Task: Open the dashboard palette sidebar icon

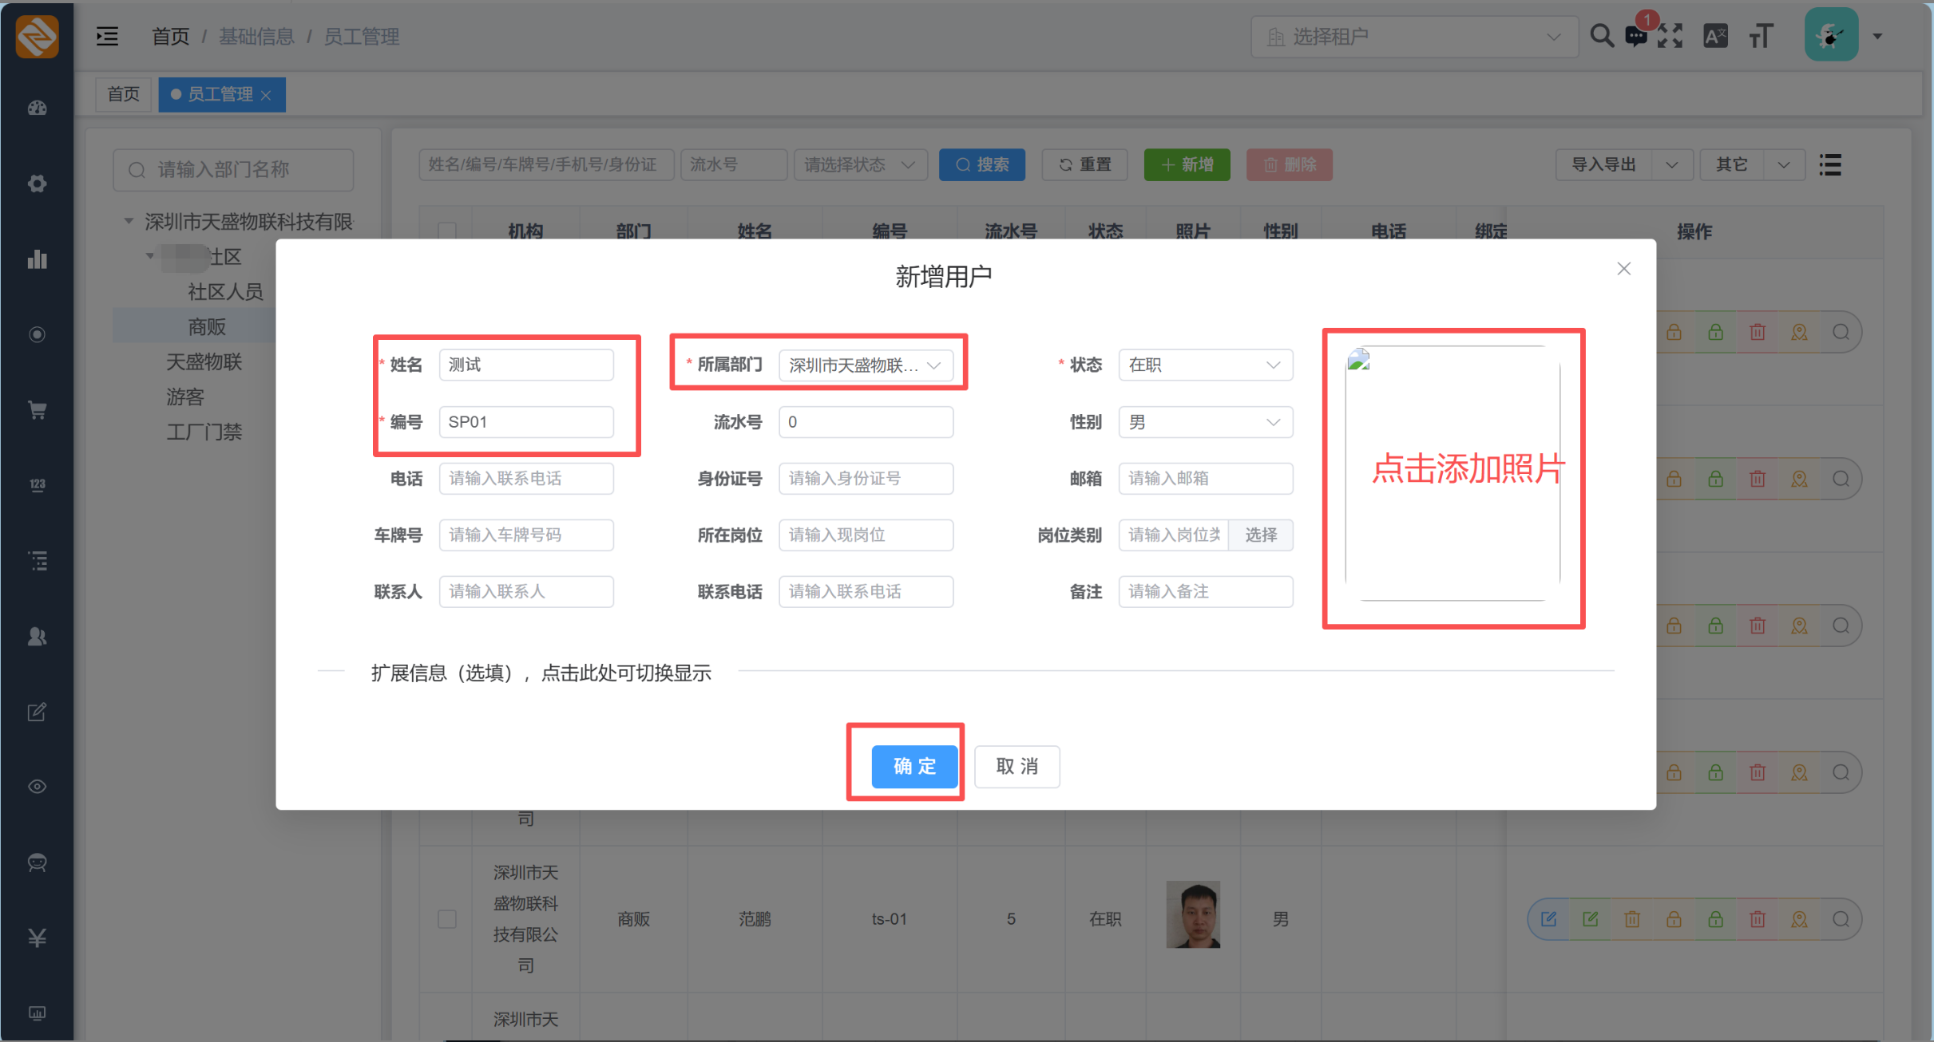Action: pos(37,108)
